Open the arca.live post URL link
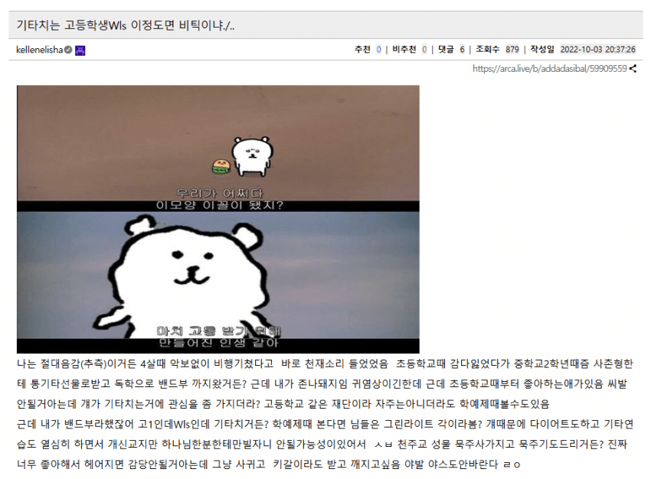The width and height of the screenshot is (651, 479). (549, 69)
